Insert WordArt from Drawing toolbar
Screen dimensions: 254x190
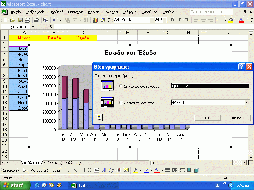[104, 170]
